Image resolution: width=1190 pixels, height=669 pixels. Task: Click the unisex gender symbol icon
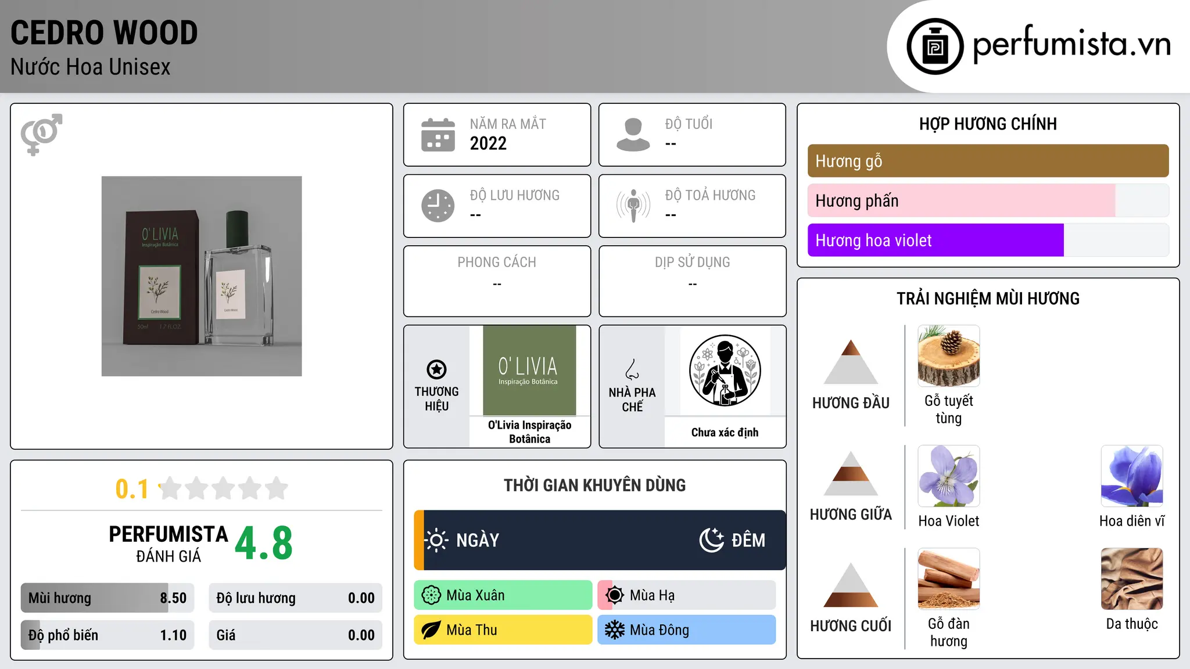pyautogui.click(x=41, y=135)
